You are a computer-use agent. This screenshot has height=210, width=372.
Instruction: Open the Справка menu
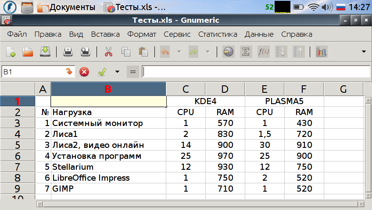pyautogui.click(x=297, y=34)
